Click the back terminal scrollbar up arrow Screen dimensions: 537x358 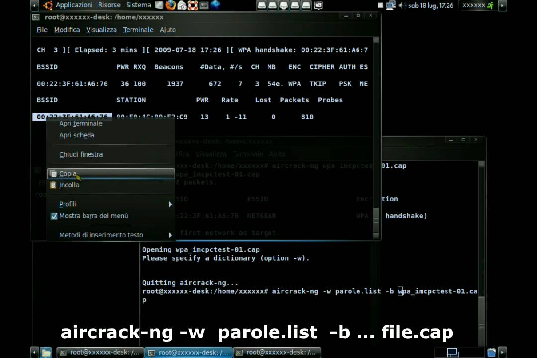(x=481, y=164)
